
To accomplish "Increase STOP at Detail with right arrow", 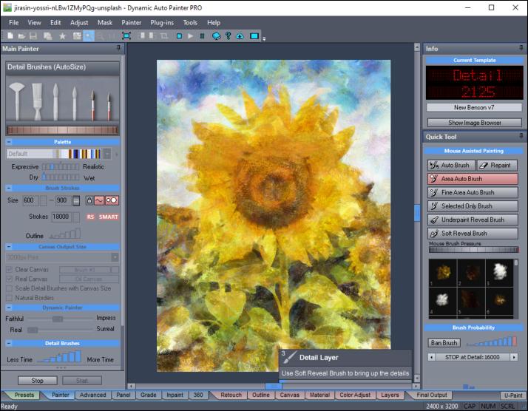I will point(514,357).
